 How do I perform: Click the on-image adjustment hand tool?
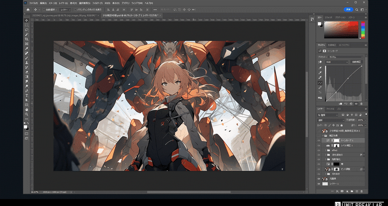[320, 62]
